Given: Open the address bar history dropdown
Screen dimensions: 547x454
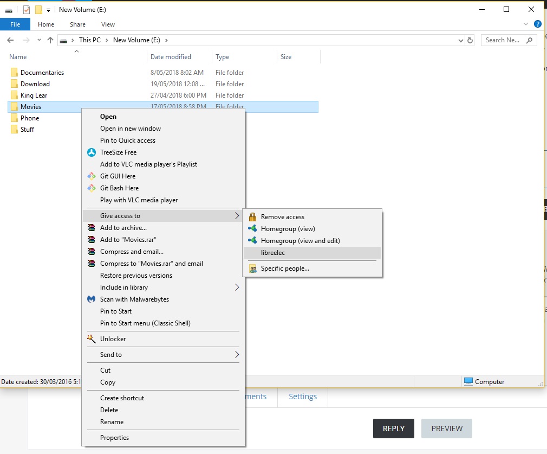Looking at the screenshot, I should pos(460,40).
